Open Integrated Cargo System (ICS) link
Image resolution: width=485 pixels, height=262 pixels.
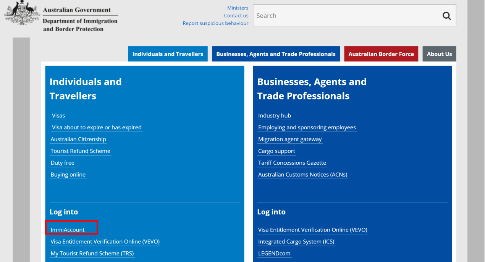[296, 242]
